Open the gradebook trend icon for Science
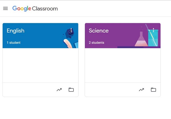Screen dimensions: 171x119 coord(141,90)
